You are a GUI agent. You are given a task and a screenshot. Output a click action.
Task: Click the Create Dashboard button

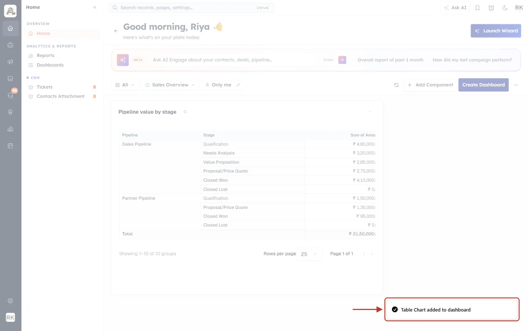tap(483, 85)
